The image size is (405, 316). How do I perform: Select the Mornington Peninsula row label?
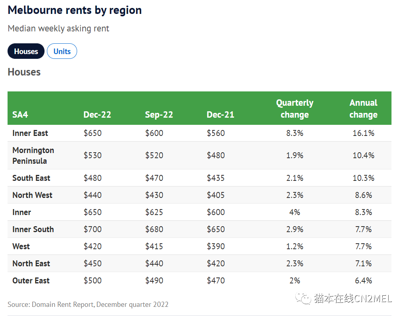(33, 155)
